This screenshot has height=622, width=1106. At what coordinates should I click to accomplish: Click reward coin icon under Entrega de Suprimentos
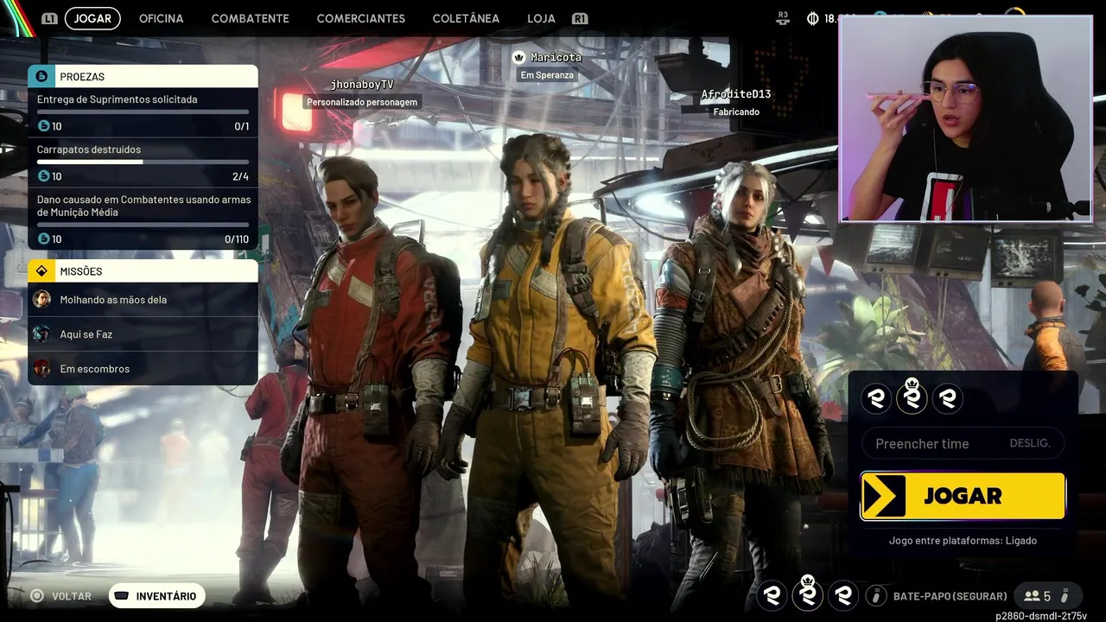pyautogui.click(x=43, y=126)
